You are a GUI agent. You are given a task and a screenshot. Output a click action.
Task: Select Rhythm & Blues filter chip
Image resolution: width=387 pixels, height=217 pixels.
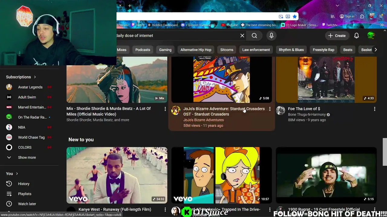pos(291,50)
